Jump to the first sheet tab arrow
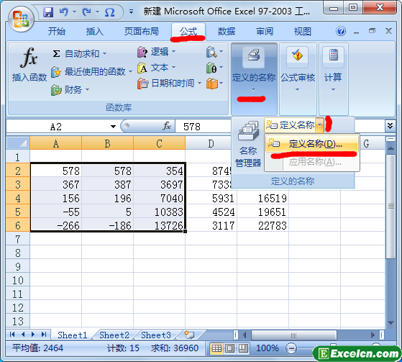The image size is (402, 362). [x=12, y=334]
